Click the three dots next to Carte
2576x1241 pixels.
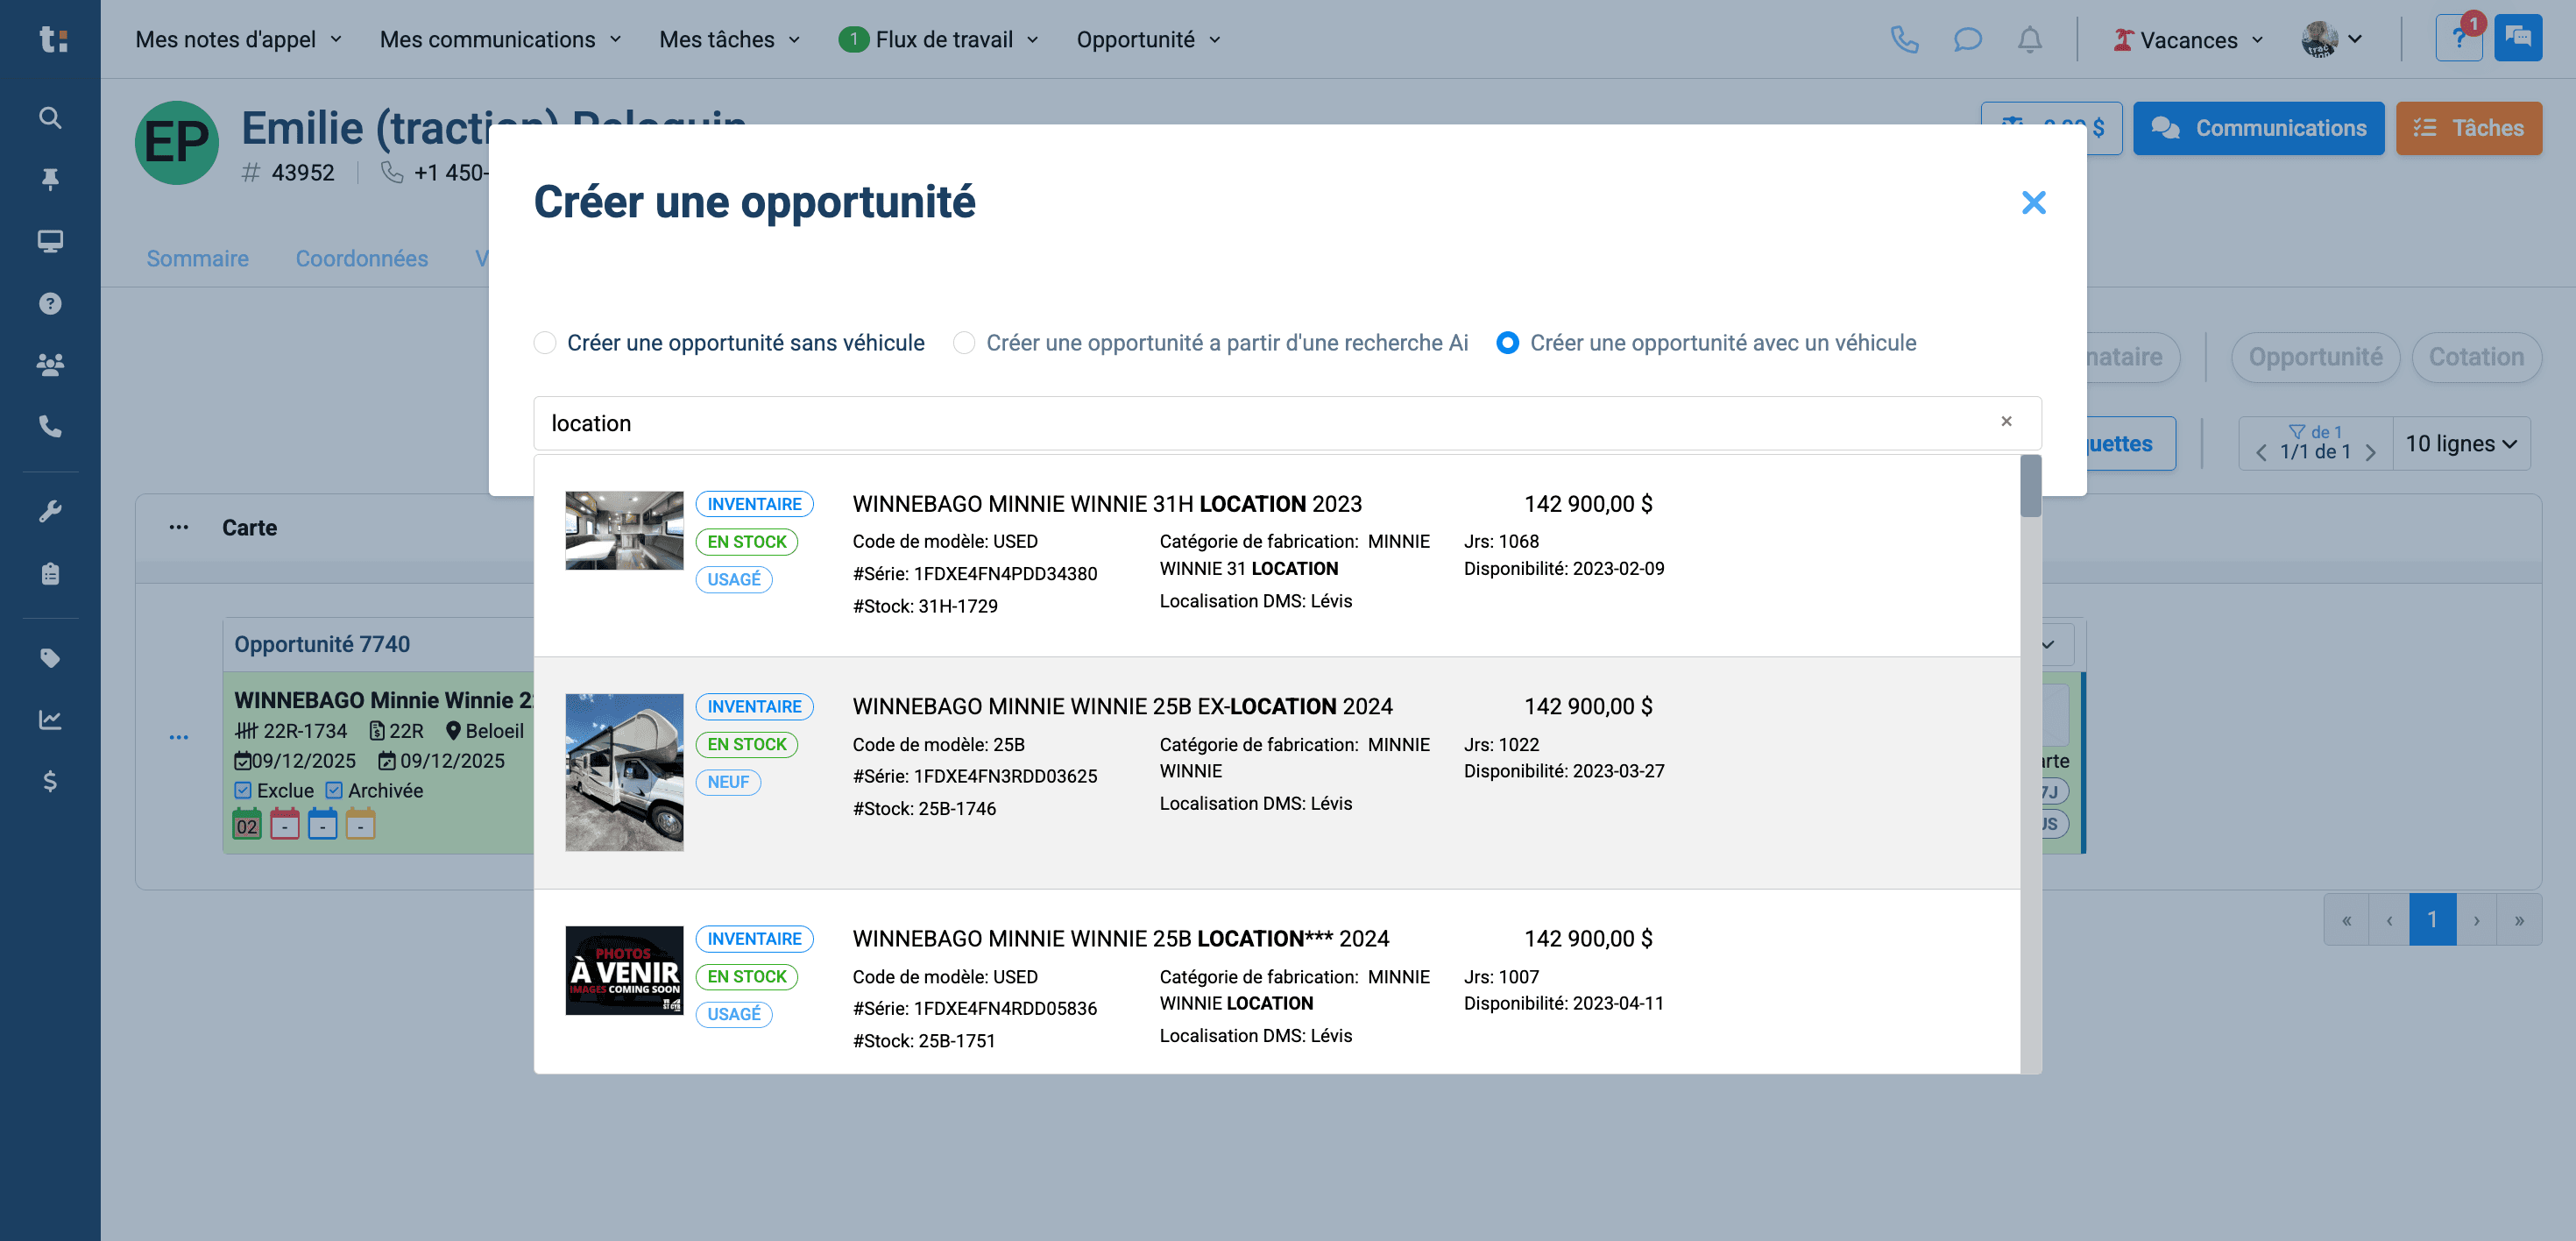[x=179, y=527]
